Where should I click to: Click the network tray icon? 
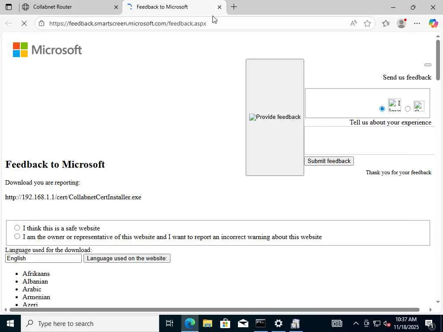point(377,323)
